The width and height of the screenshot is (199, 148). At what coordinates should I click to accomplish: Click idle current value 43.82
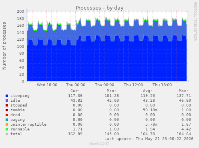click(x=76, y=101)
